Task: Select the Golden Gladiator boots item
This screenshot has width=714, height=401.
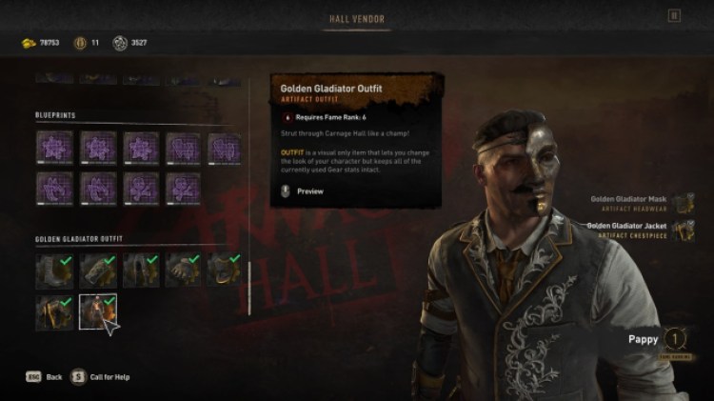Action: pos(54,271)
